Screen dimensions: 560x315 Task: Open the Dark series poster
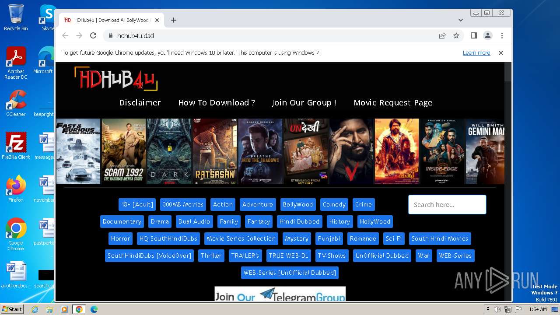click(x=169, y=151)
